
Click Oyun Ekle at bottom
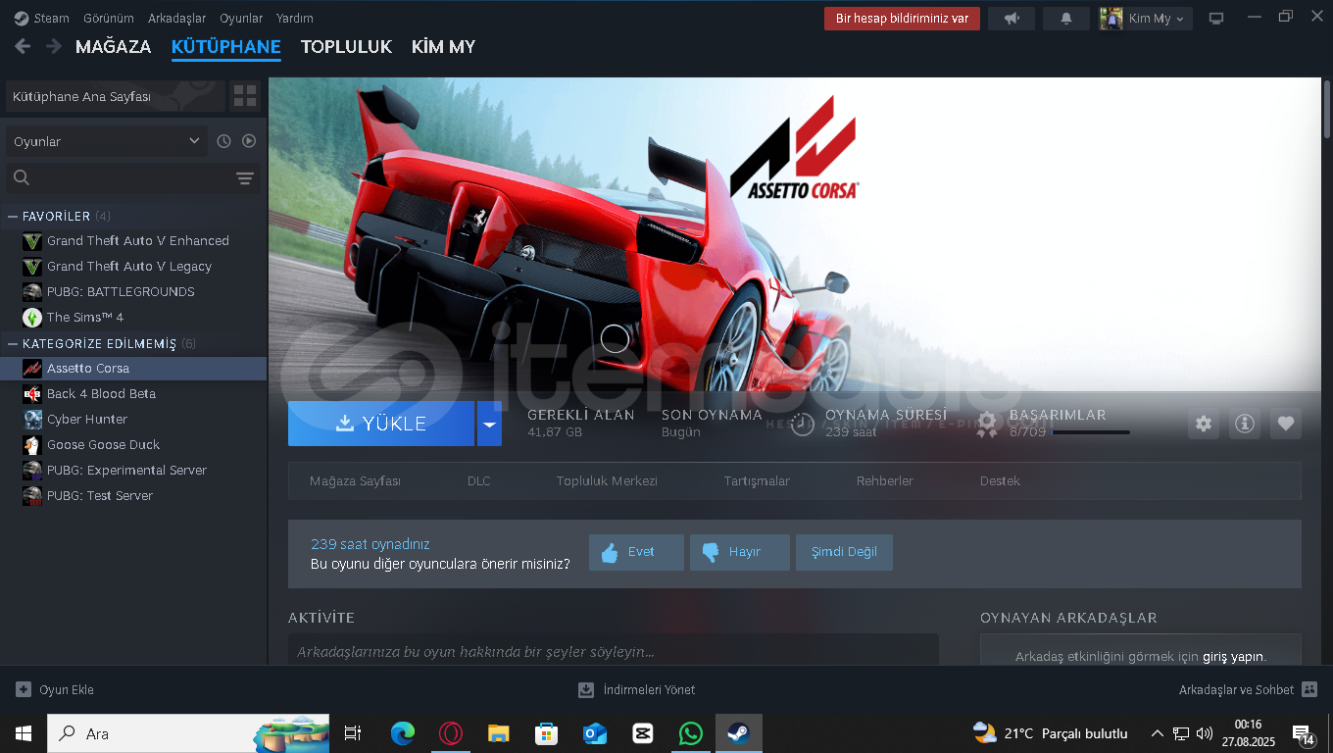point(55,689)
